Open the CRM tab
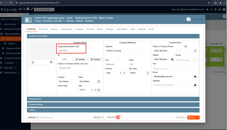The width and height of the screenshot is (227, 130). point(132,29)
